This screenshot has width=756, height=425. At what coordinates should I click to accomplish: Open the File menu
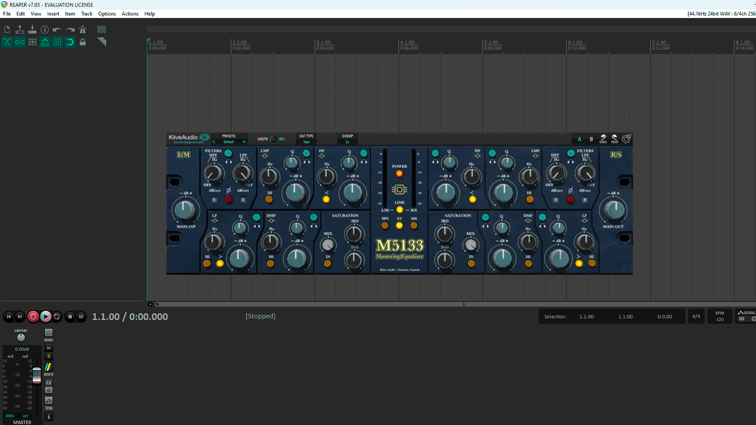pos(7,14)
